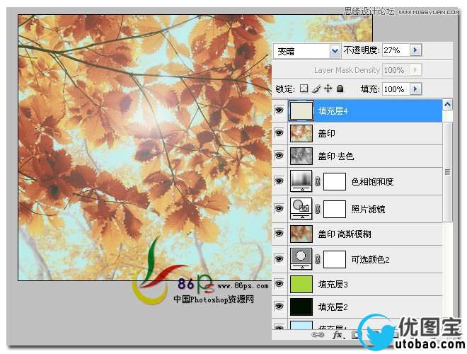Image resolution: width=467 pixels, height=354 pixels.
Task: Toggle eye icon for 盖印 高斯模糊 layer
Action: [279, 234]
